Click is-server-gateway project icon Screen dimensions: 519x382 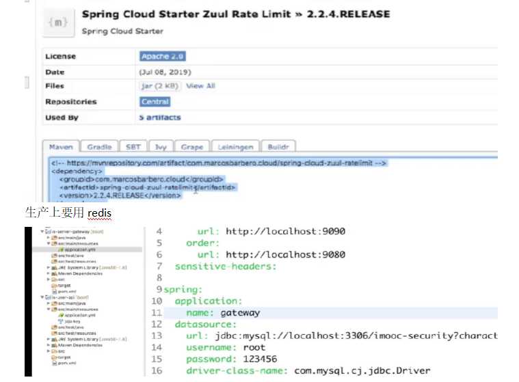point(48,232)
